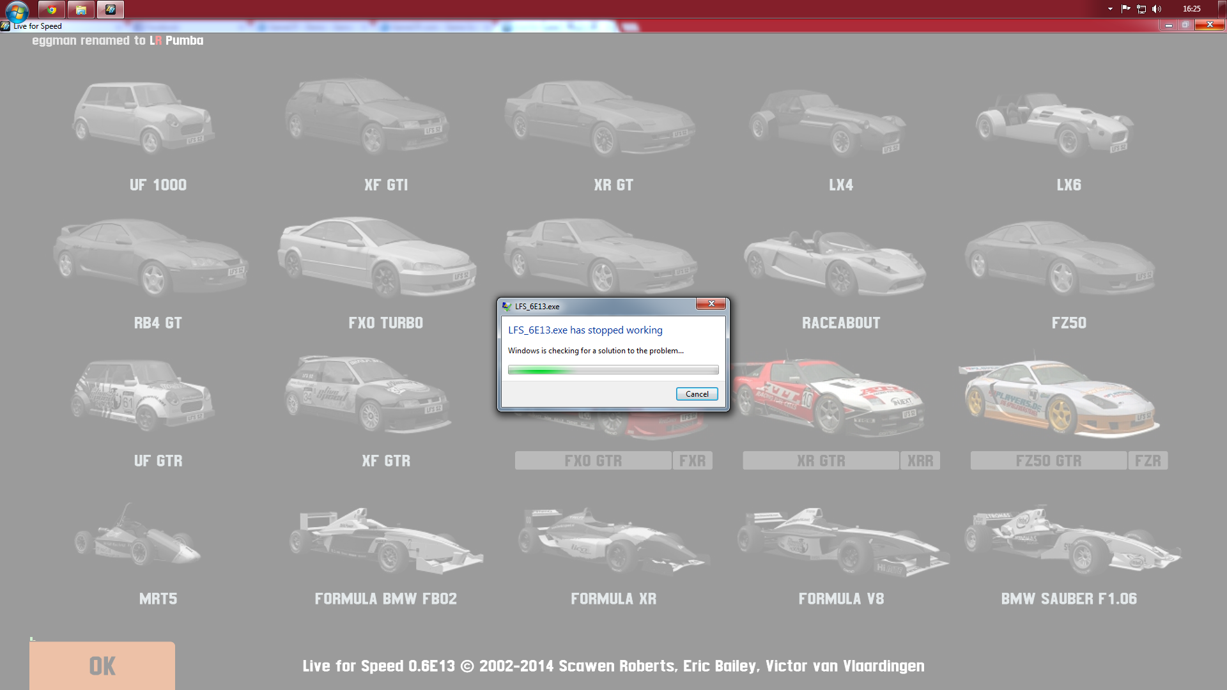Choose the LX6 roadster car icon
Screen dimensions: 1227x690
coord(1054,123)
